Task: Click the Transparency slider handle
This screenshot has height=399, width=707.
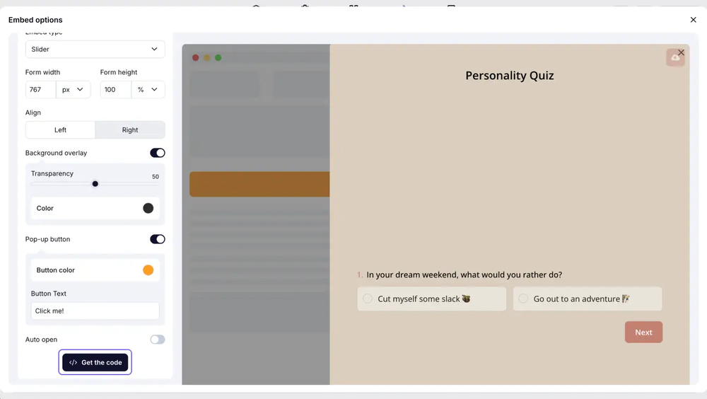Action: (x=95, y=184)
